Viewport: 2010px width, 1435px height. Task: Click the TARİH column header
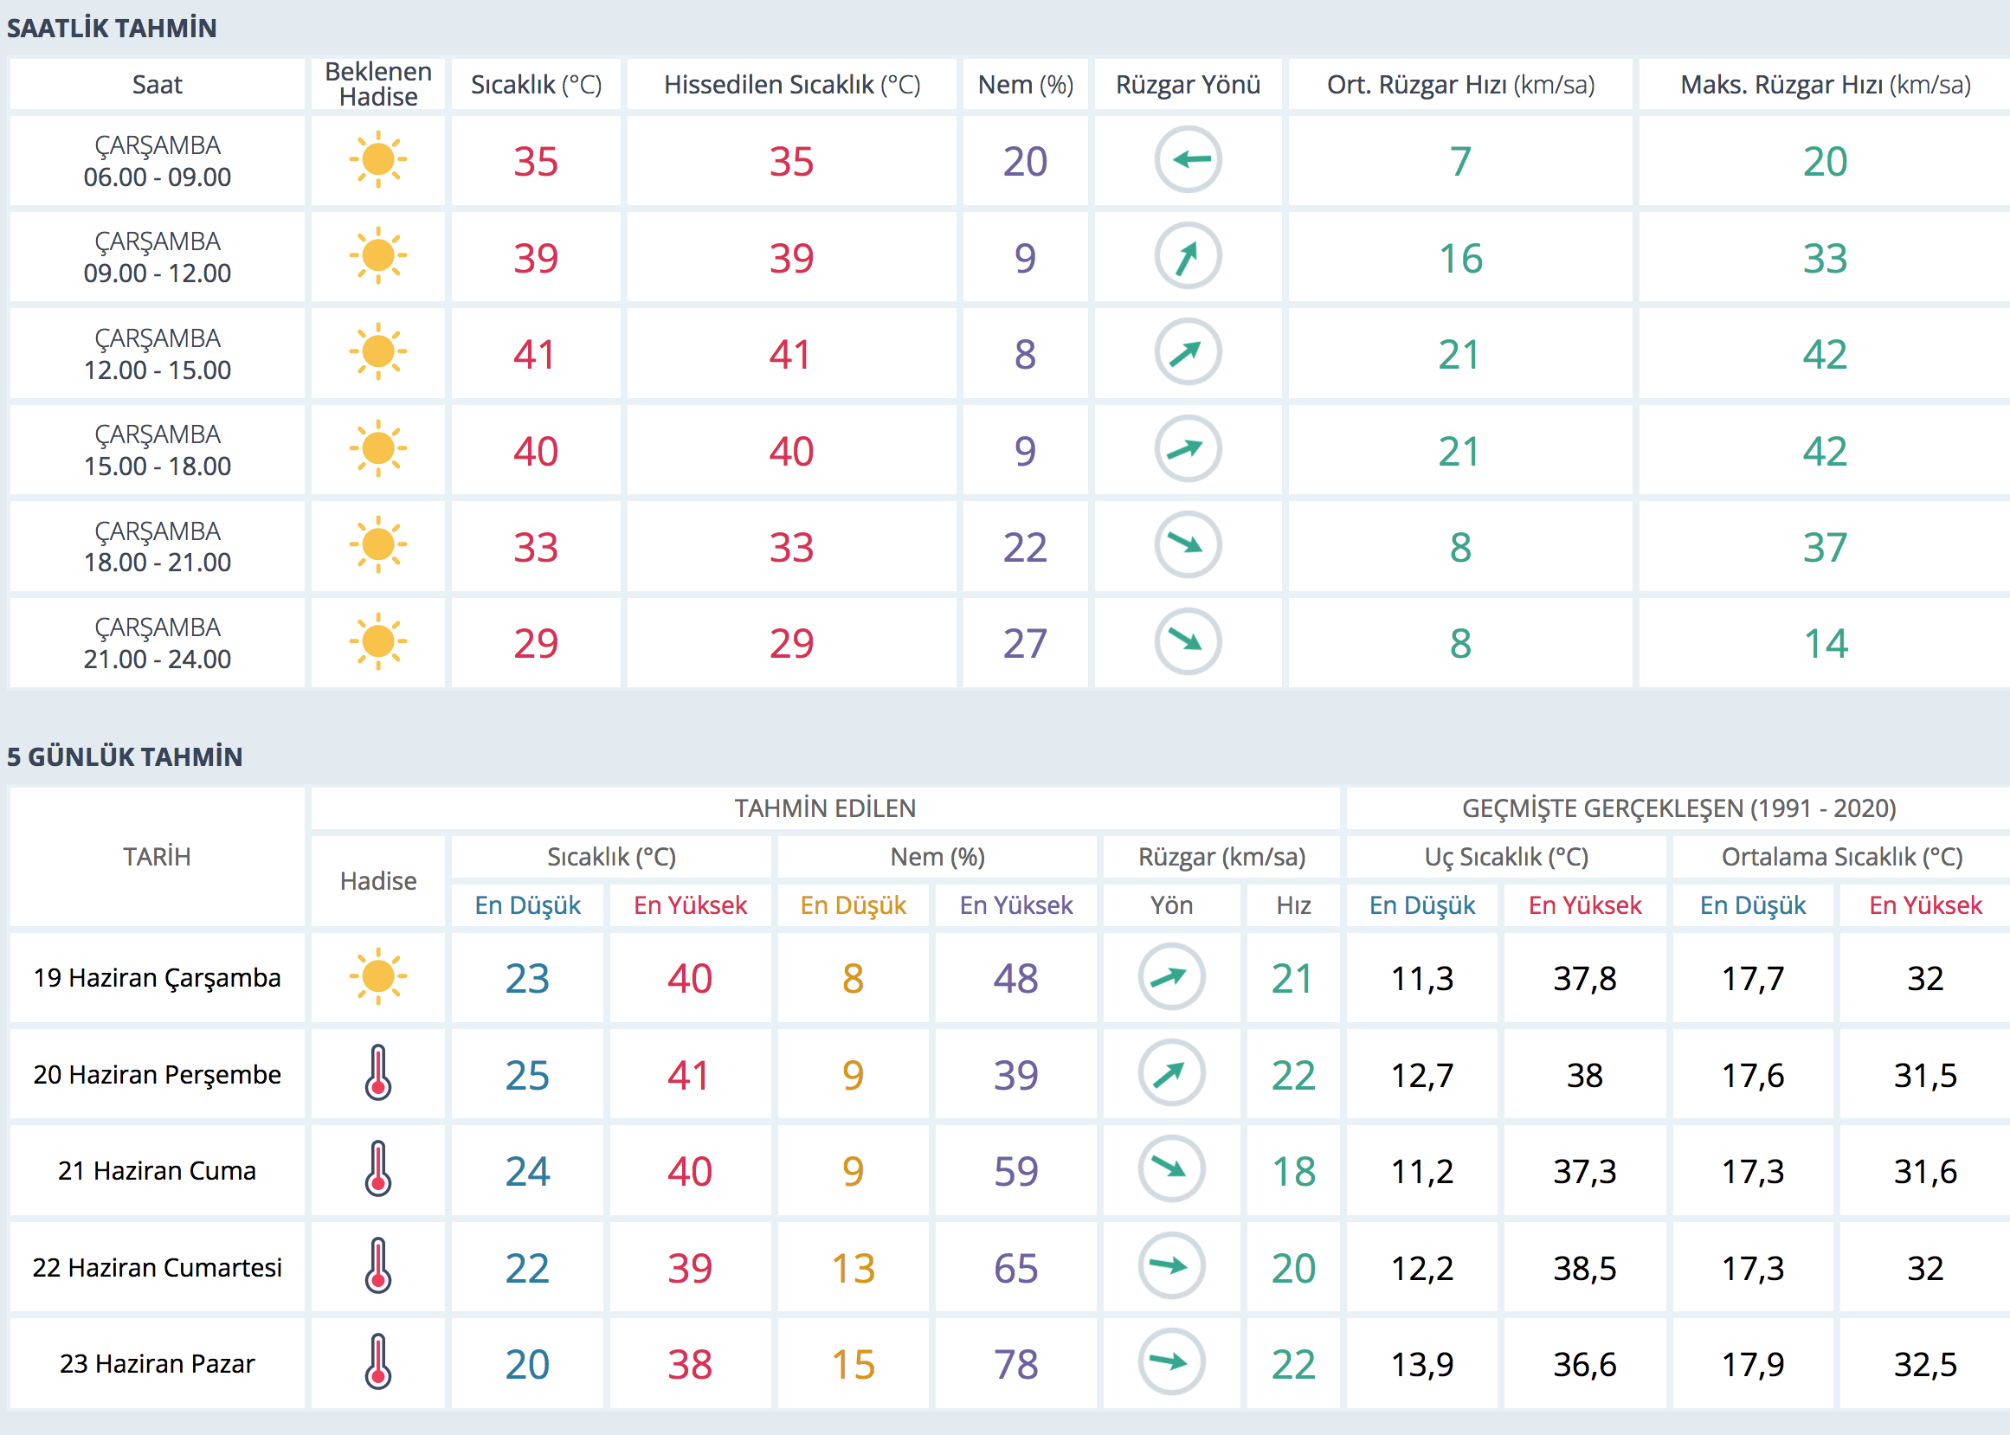tap(158, 857)
